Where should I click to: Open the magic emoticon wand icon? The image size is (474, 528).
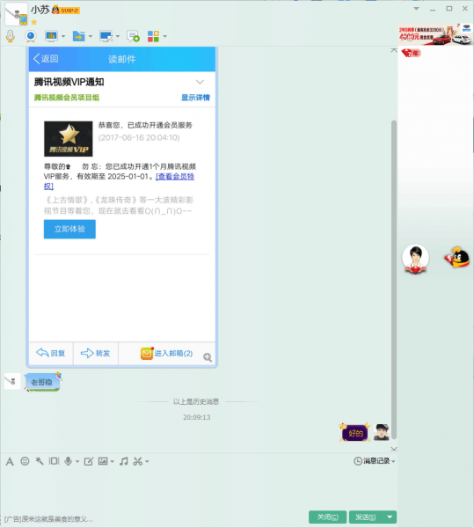point(40,461)
